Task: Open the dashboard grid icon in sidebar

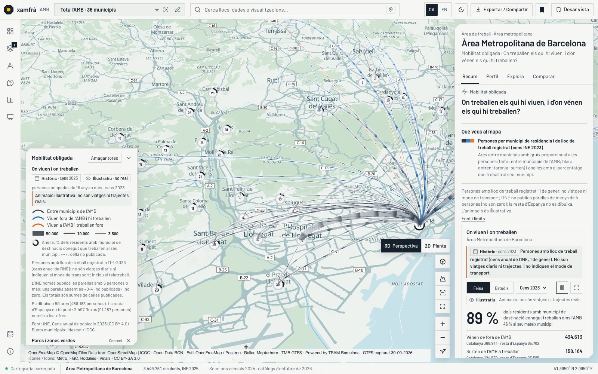Action: [x=10, y=31]
